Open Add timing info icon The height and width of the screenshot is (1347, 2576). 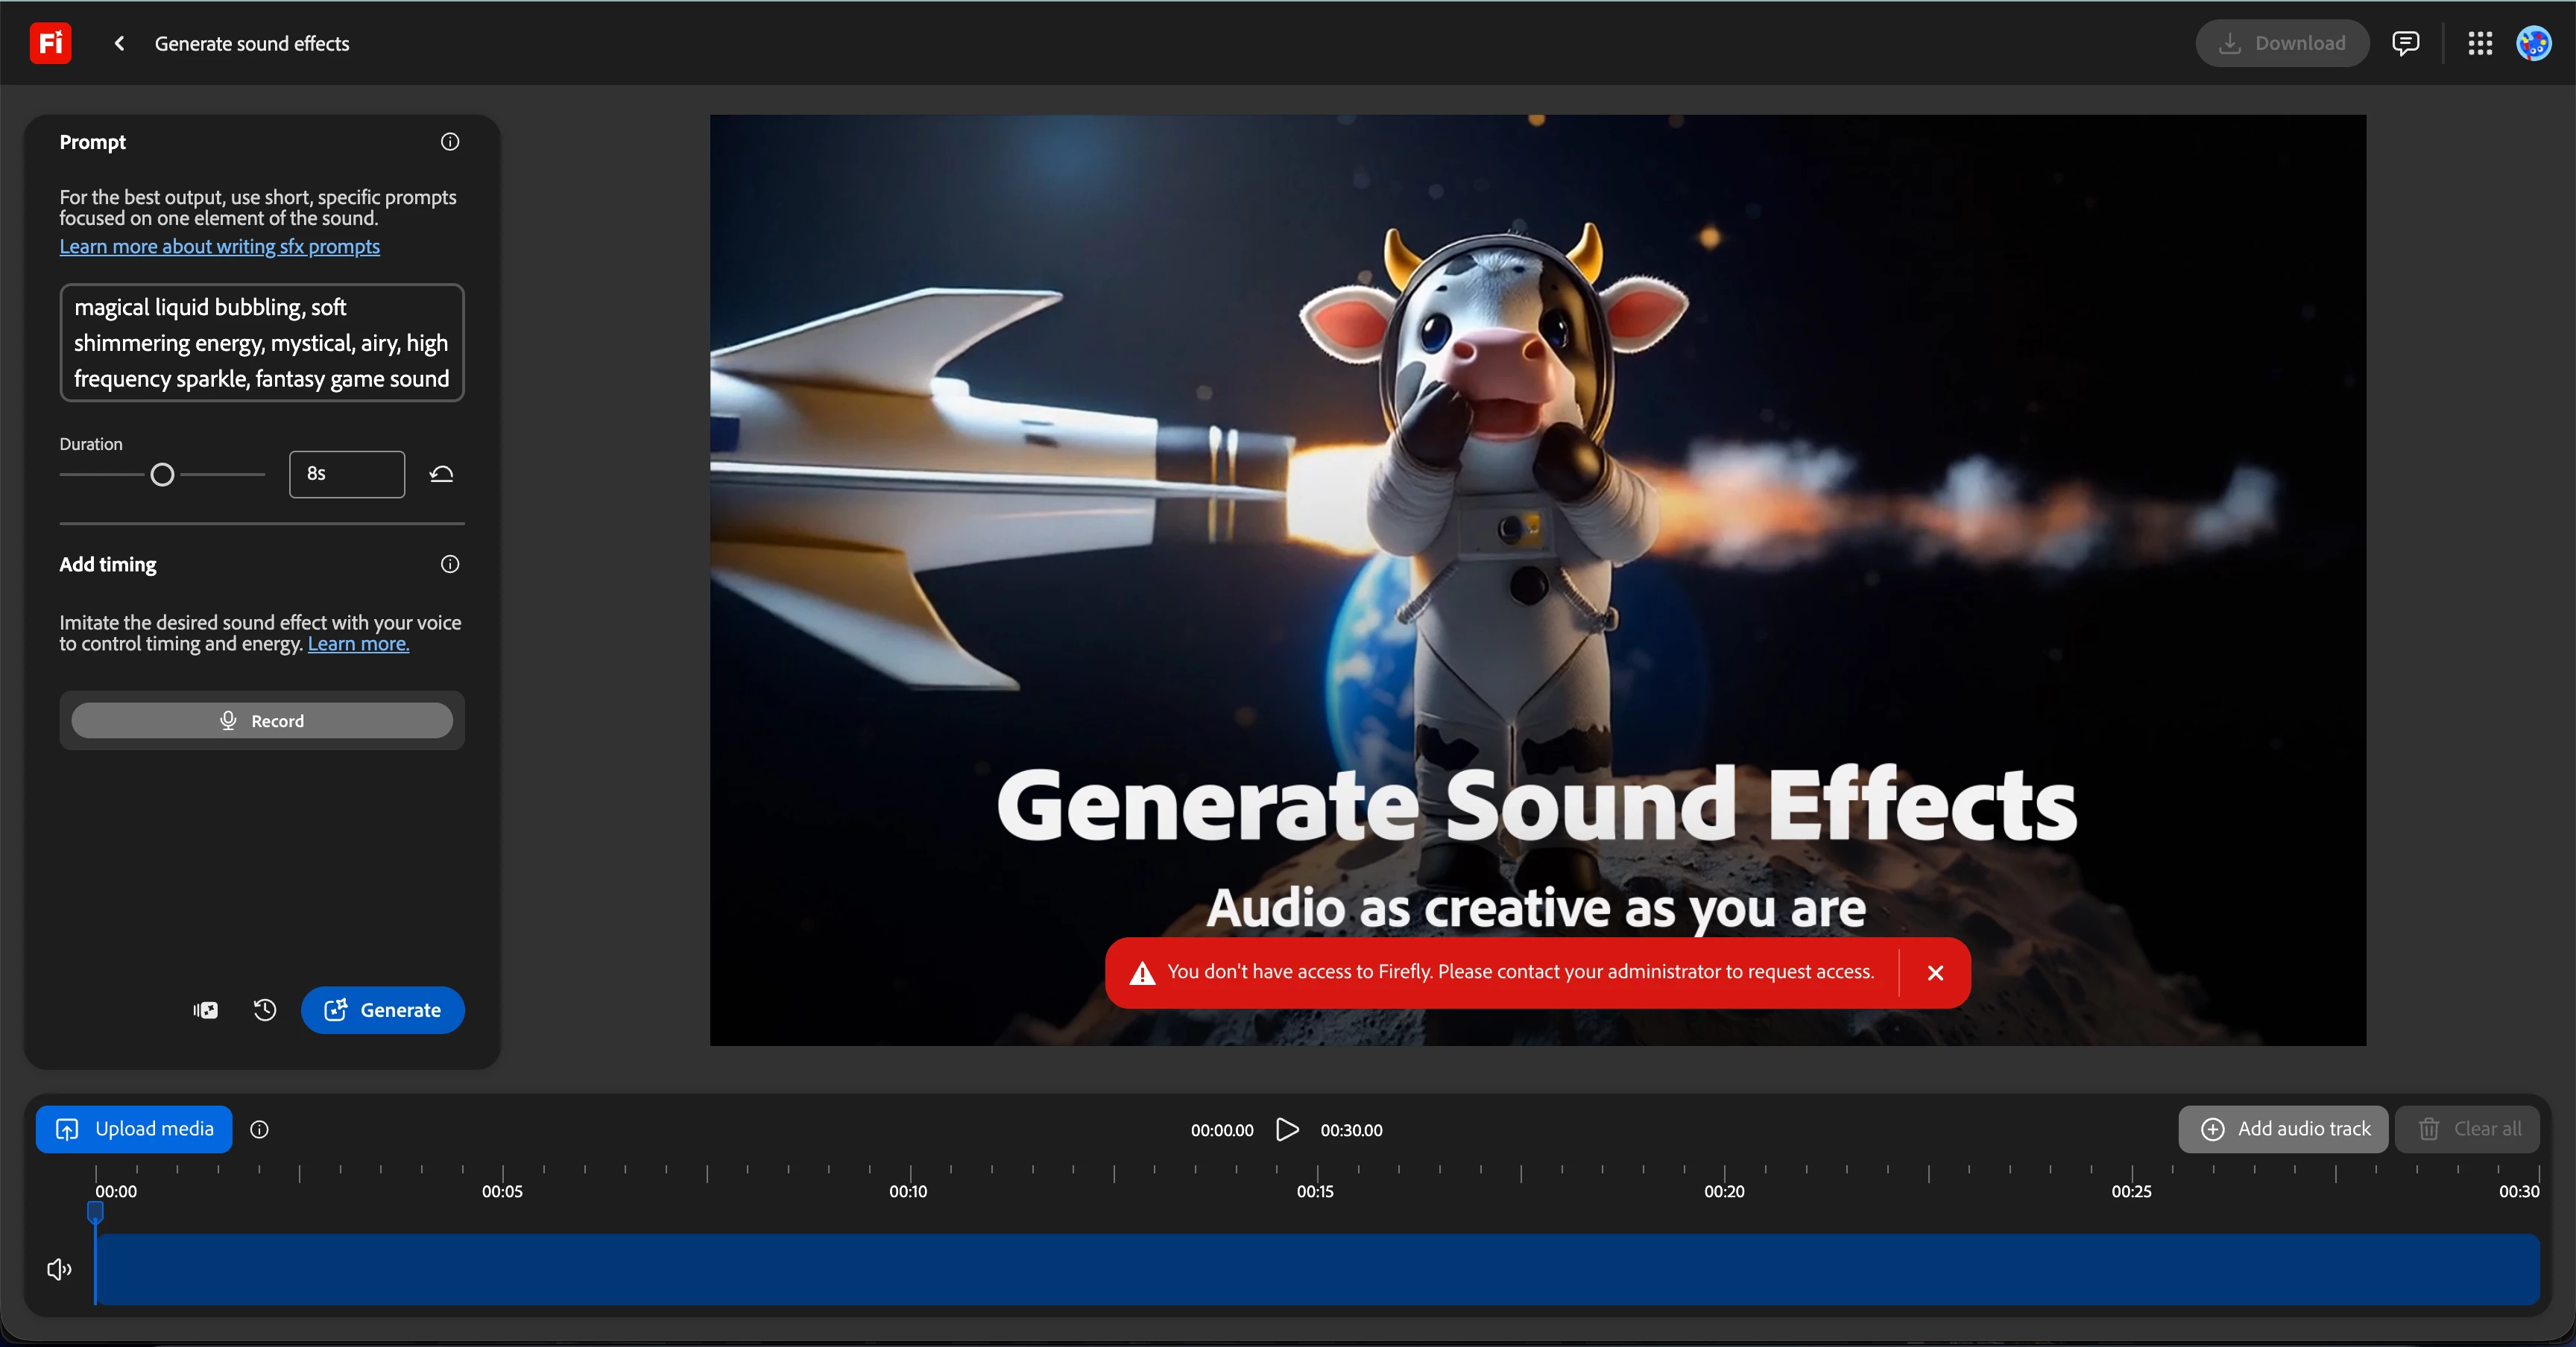(450, 565)
